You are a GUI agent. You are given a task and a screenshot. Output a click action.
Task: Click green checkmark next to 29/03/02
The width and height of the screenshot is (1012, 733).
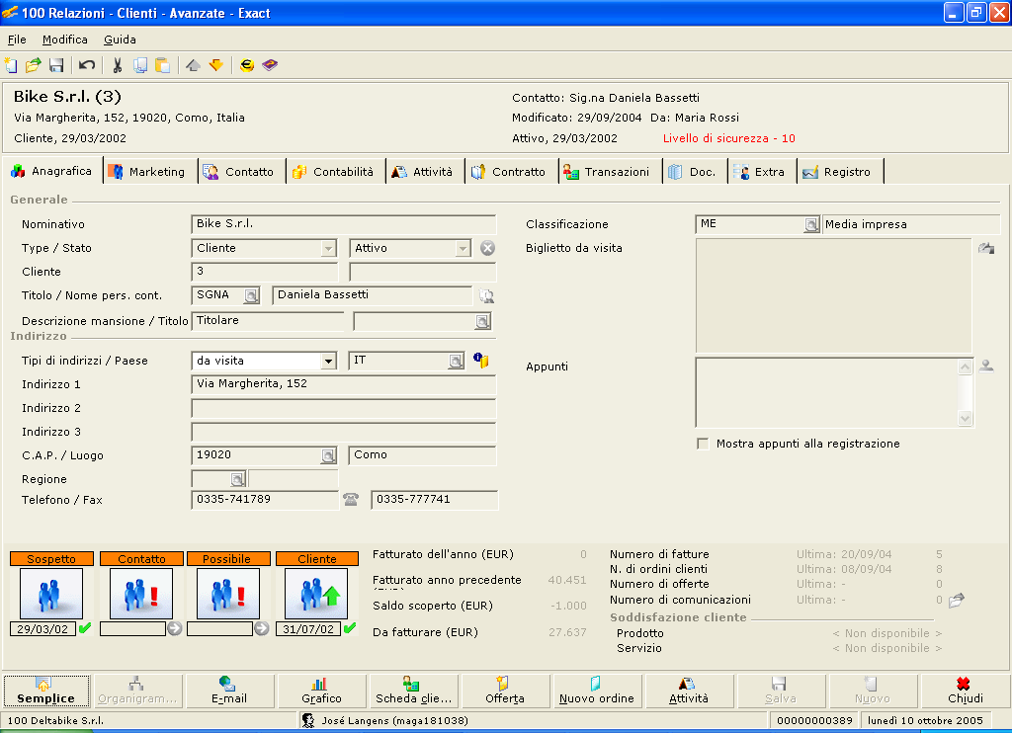pyautogui.click(x=85, y=628)
